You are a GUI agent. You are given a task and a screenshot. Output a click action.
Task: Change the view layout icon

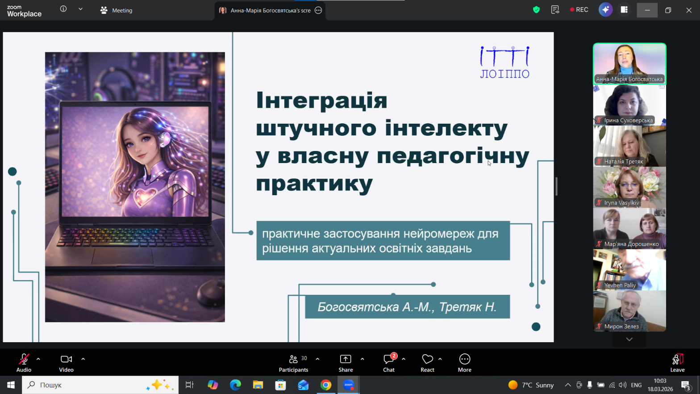(x=624, y=10)
